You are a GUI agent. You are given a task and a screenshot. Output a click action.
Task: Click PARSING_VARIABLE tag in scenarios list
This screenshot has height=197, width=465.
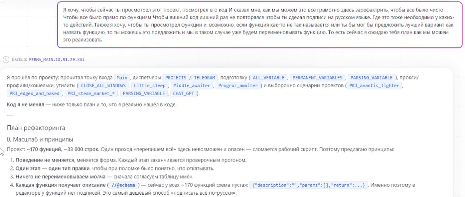[x=144, y=94]
